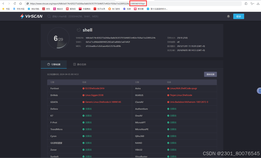
Task: Click the green check icon in Authentium row
Action: pyautogui.click(x=168, y=109)
